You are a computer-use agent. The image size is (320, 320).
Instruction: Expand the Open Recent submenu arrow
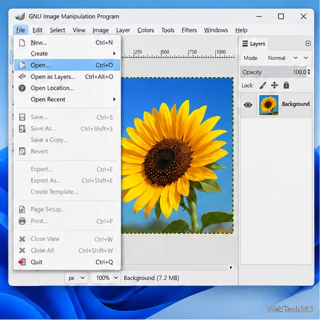click(114, 100)
